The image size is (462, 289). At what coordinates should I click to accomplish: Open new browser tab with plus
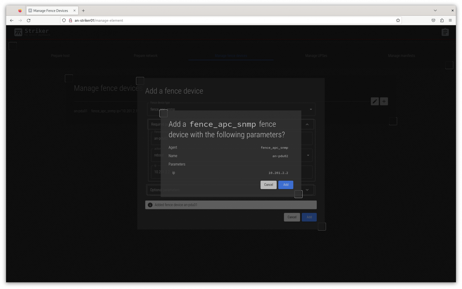83,11
